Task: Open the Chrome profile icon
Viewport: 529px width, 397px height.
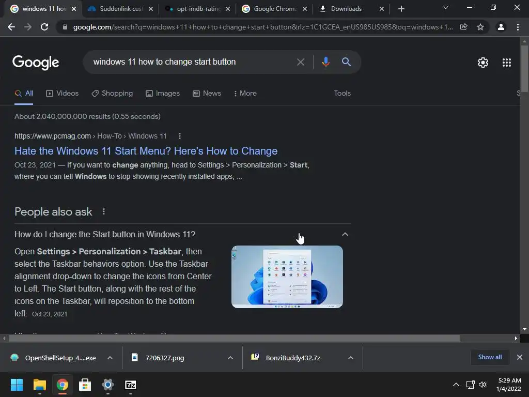Action: click(501, 27)
